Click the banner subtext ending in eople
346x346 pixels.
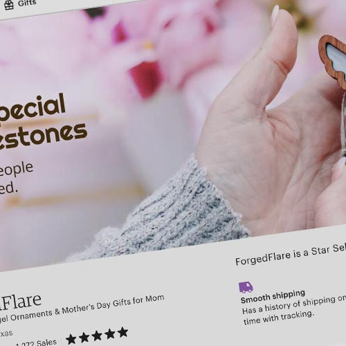tap(16, 170)
